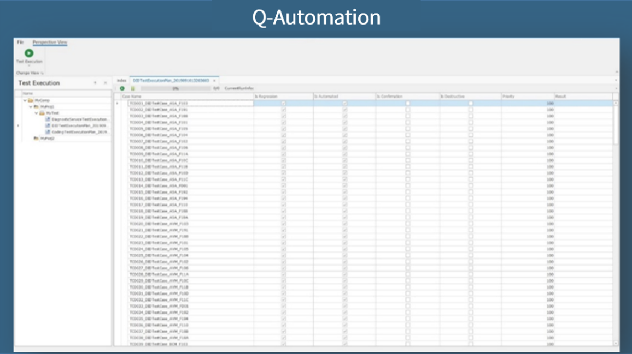Click the CodingTestExecutionPlan file icon
632x354 pixels.
[x=48, y=132]
